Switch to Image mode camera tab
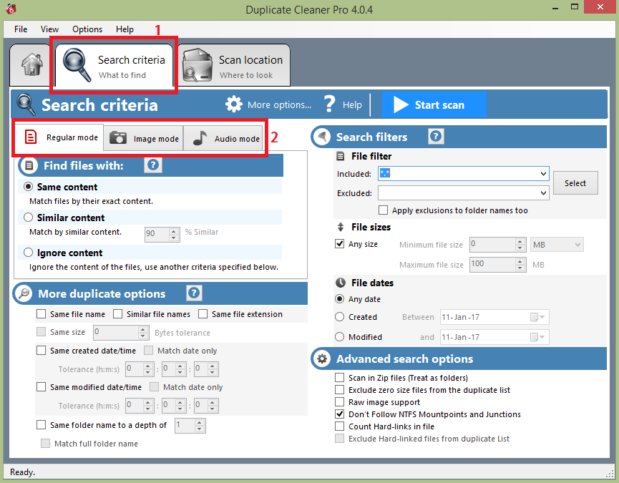Image resolution: width=619 pixels, height=483 pixels. (x=144, y=138)
